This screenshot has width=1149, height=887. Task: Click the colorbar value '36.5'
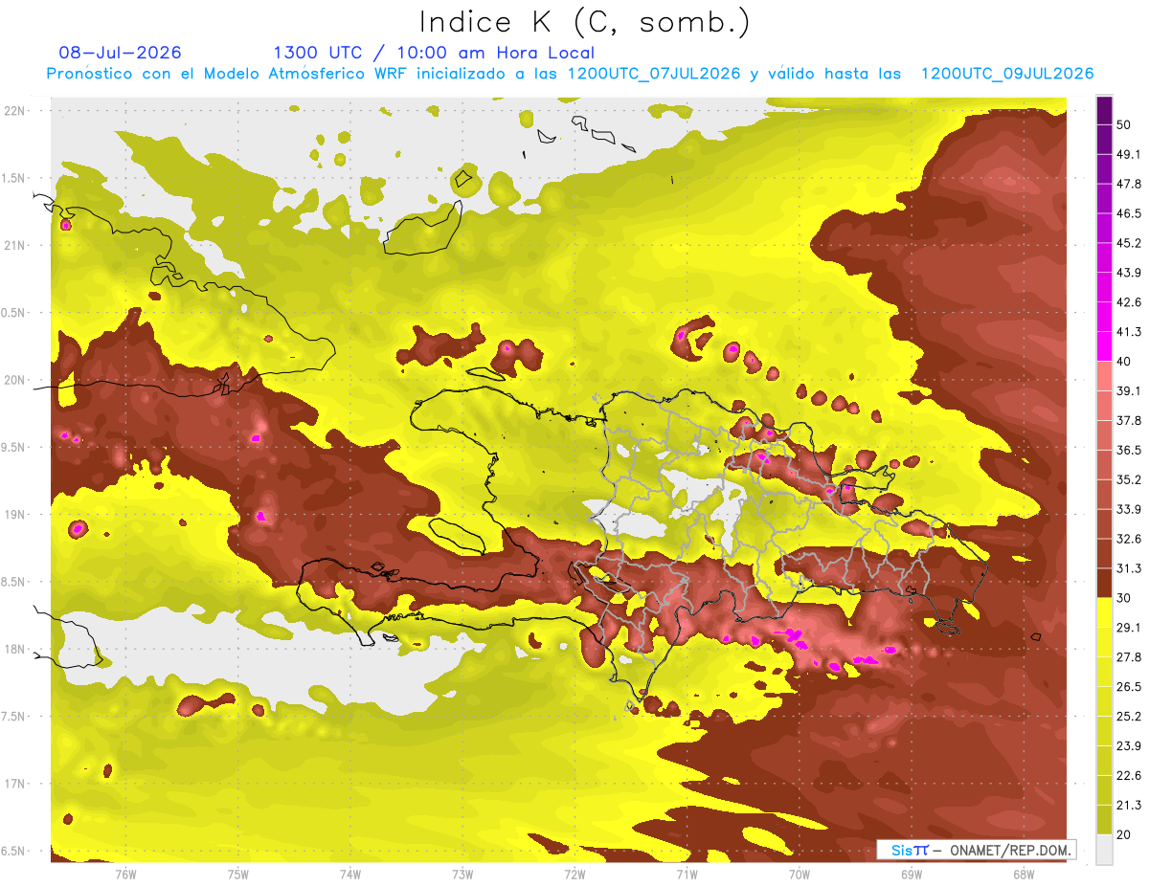[x=1129, y=450]
